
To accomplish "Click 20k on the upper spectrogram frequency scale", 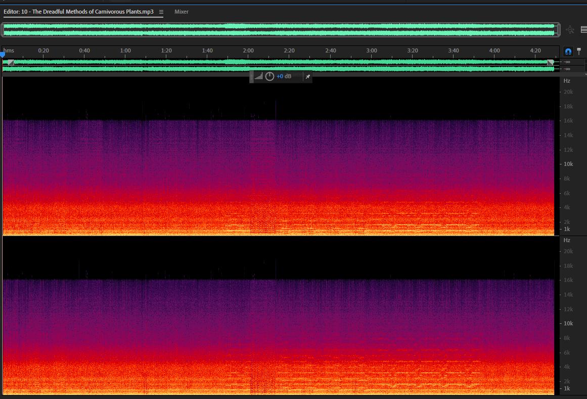I will (x=568, y=92).
